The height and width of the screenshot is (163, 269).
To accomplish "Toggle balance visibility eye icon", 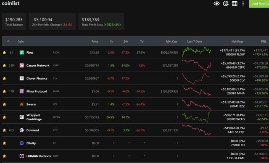I will coord(216,3).
